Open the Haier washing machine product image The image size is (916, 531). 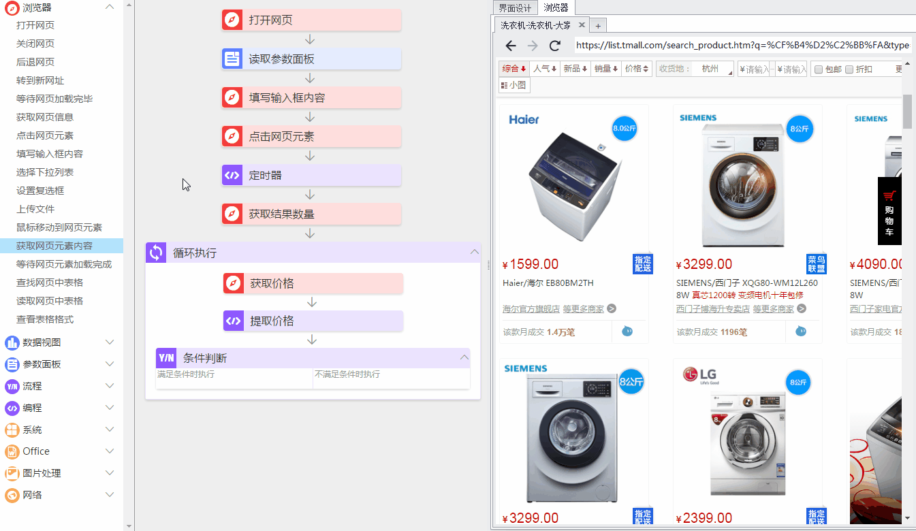click(574, 178)
